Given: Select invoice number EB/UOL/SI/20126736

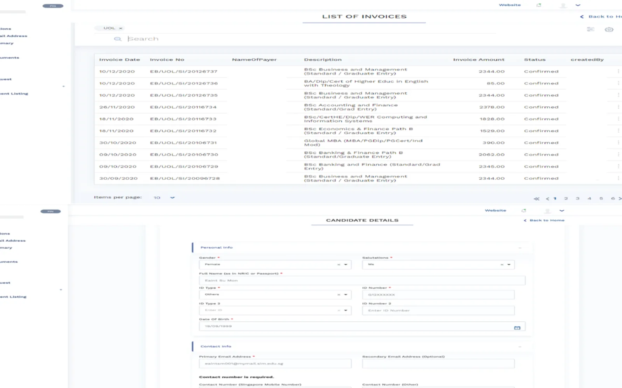Looking at the screenshot, I should click(x=184, y=83).
